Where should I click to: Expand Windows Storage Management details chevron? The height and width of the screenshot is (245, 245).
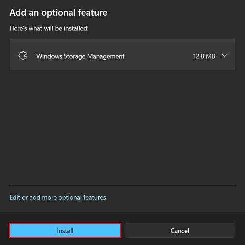(224, 56)
